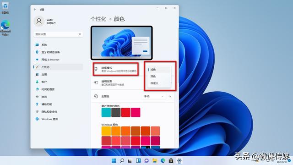The image size is (293, 165).
Task: Open 应用 settings in the sidebar
Action: [x=58, y=74]
